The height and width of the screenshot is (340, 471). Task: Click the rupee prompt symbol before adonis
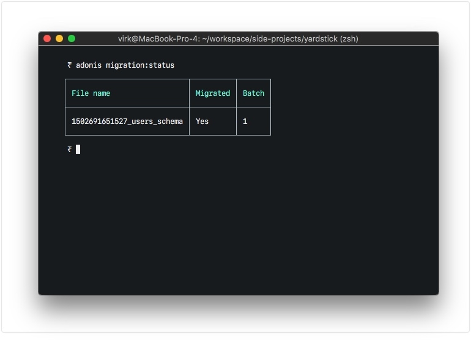click(x=70, y=65)
